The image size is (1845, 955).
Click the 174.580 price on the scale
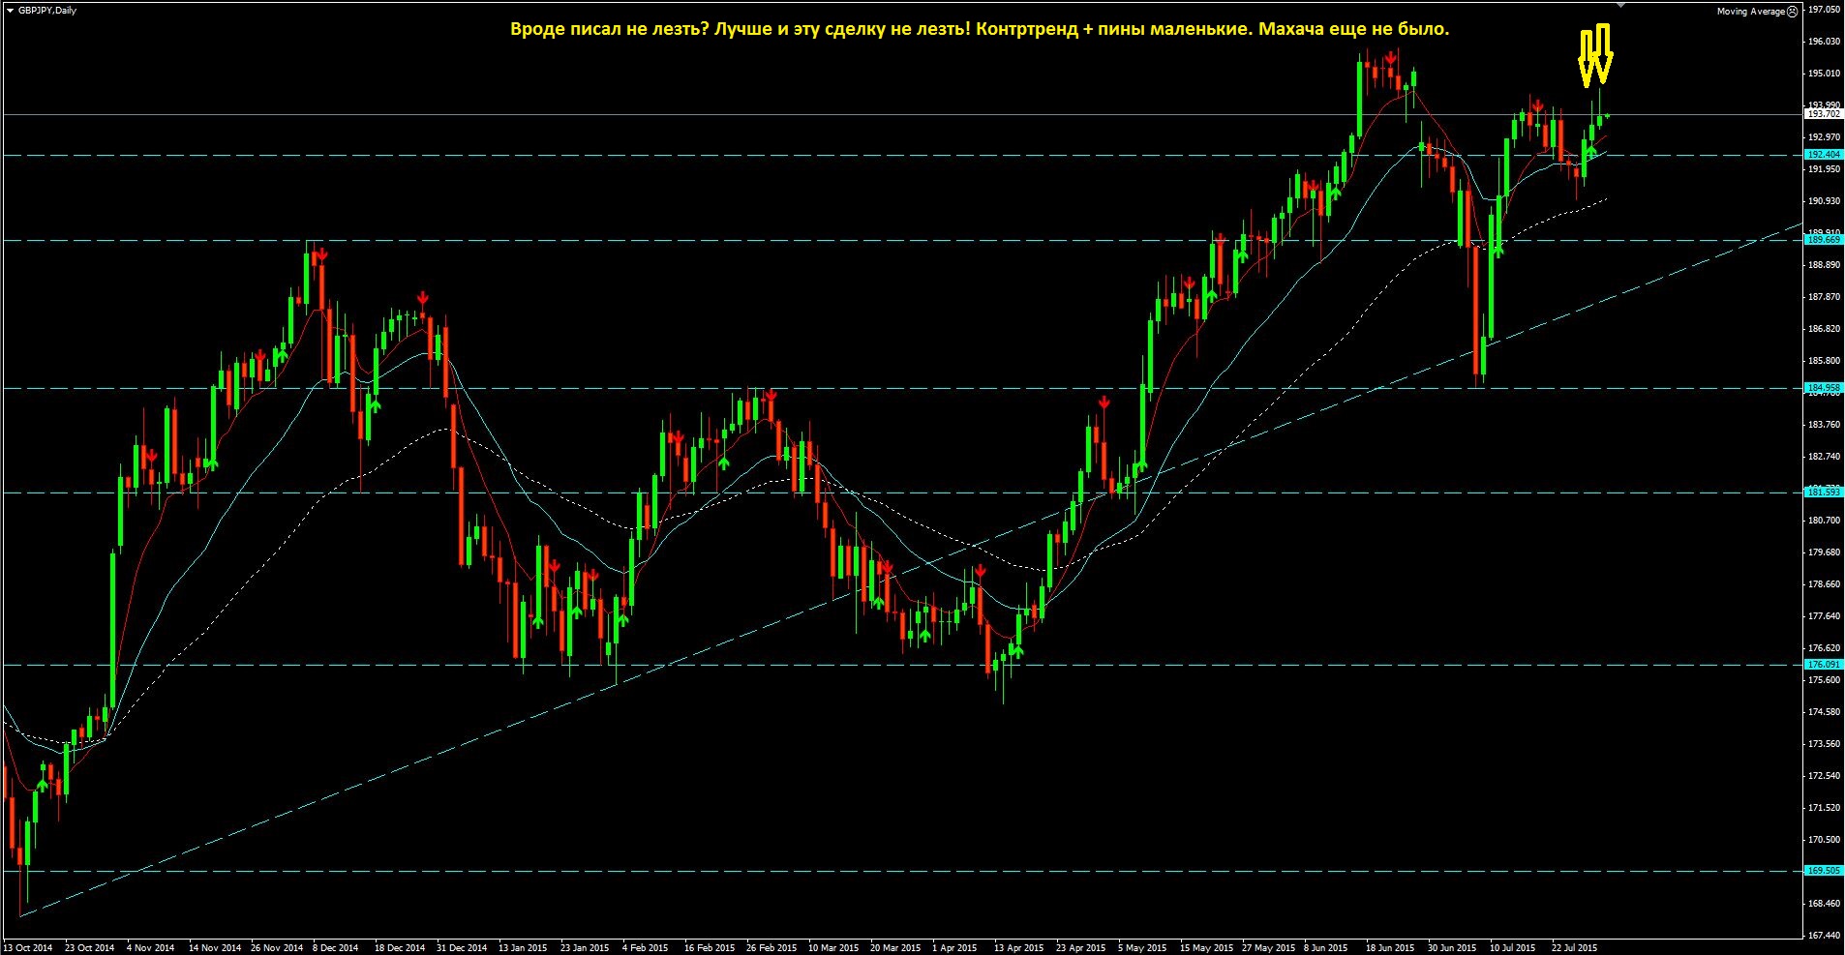pyautogui.click(x=1824, y=712)
